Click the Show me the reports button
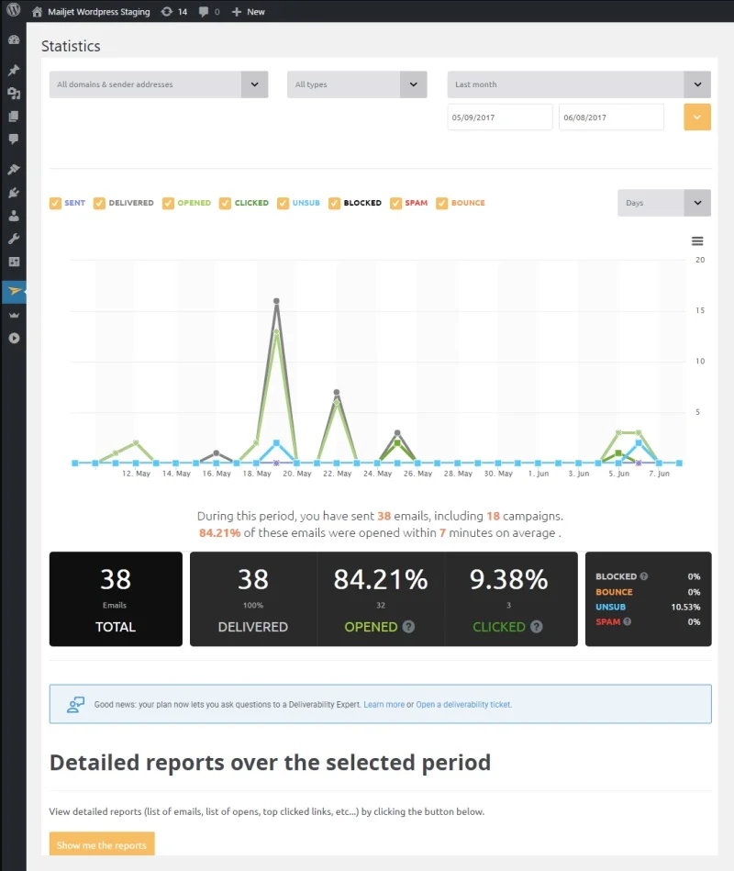The width and height of the screenshot is (734, 871). click(102, 845)
